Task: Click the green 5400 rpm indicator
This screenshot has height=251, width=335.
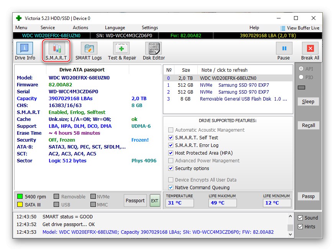Action: 20,197
